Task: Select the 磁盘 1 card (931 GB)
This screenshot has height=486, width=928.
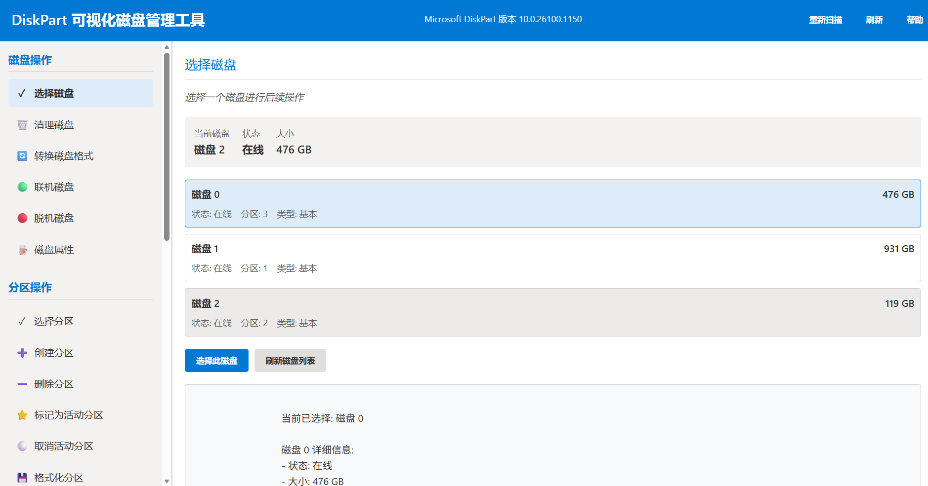Action: click(x=552, y=258)
